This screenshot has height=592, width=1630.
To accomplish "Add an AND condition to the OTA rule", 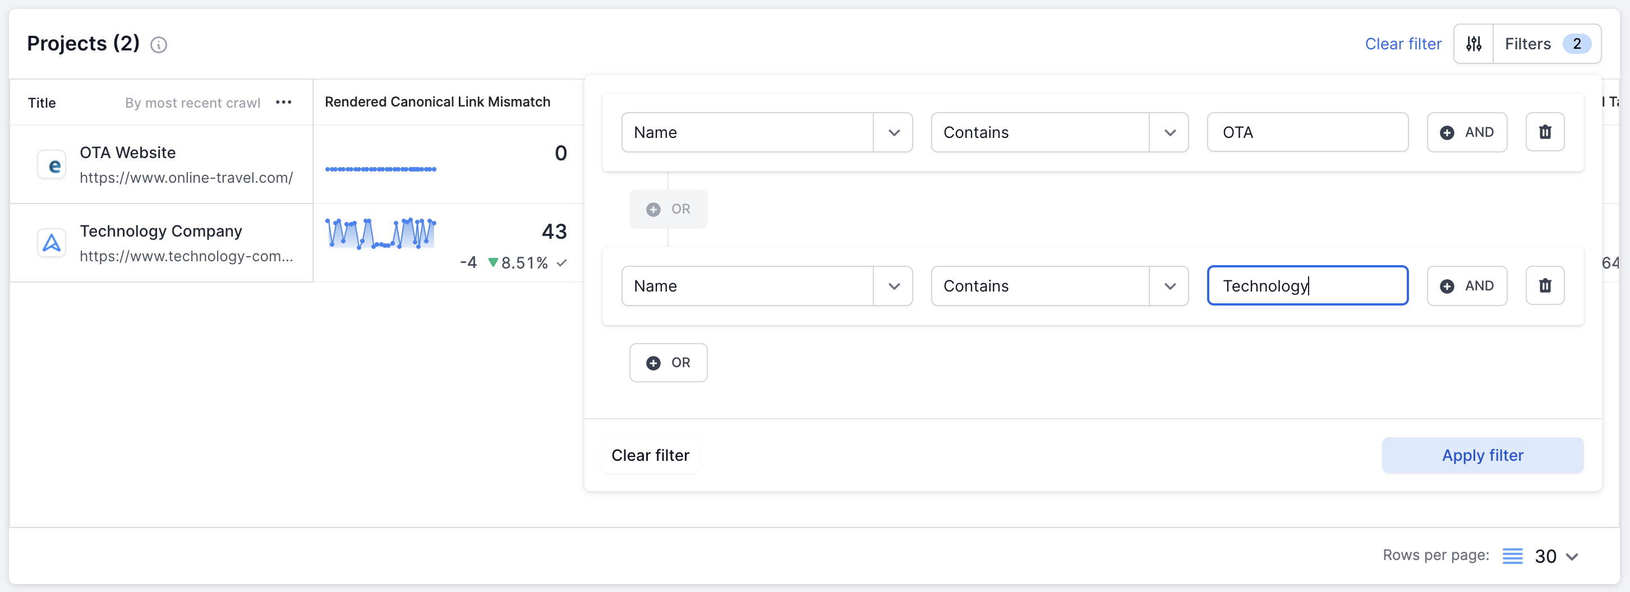I will click(1467, 132).
